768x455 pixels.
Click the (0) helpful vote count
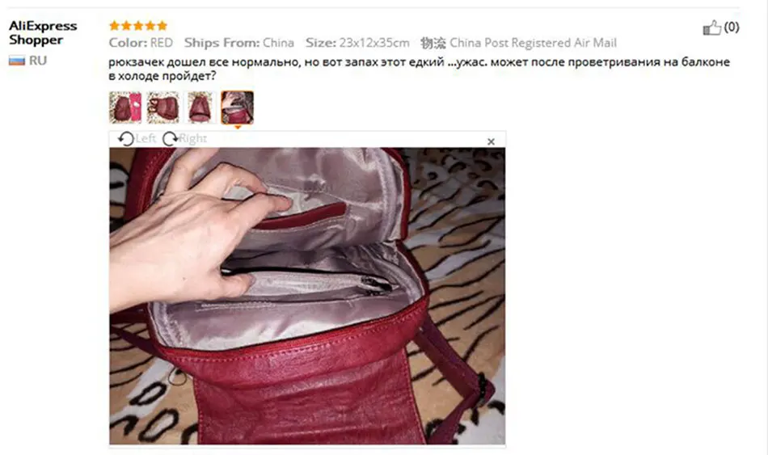732,27
